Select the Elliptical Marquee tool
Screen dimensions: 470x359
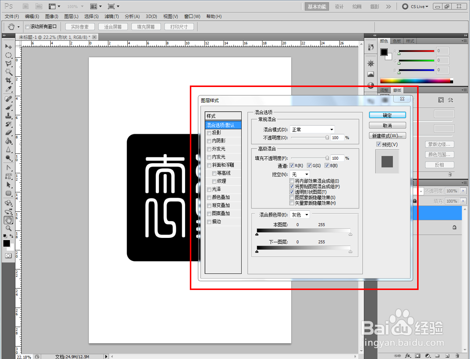[8, 55]
